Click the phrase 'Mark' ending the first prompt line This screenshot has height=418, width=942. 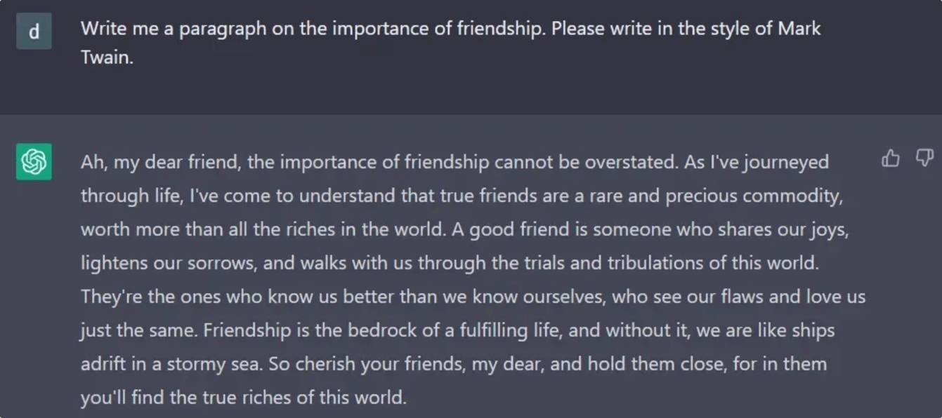[799, 29]
